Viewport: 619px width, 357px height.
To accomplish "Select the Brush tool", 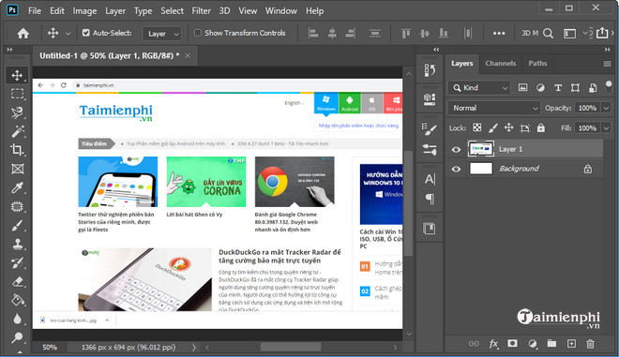I will (17, 225).
